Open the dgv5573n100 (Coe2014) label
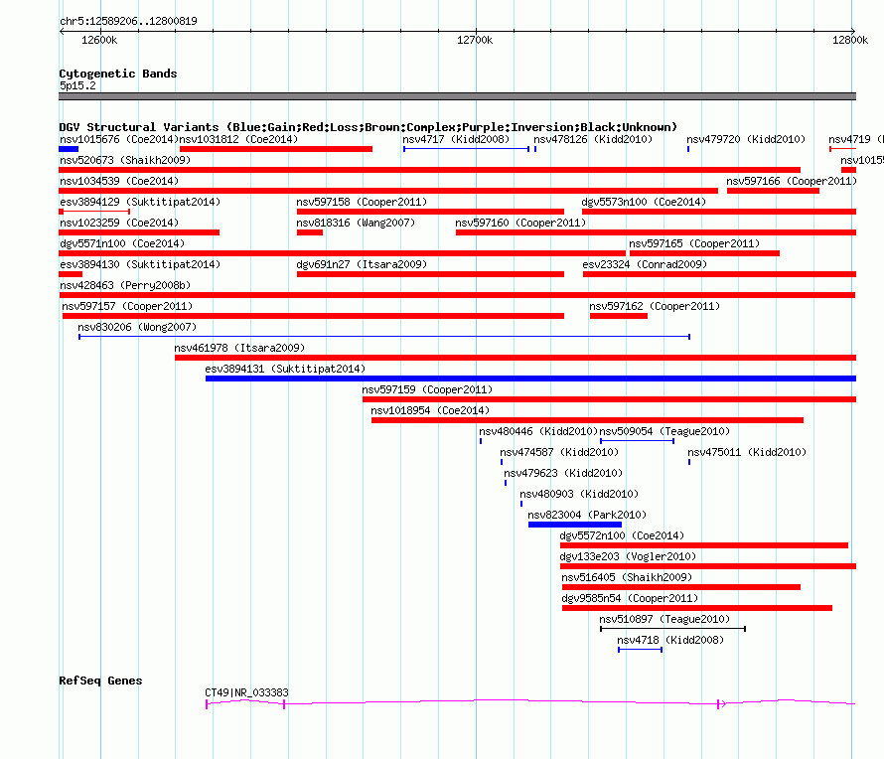884x759 pixels. click(x=644, y=202)
